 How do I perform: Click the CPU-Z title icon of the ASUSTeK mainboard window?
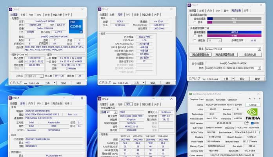tap(10, 98)
